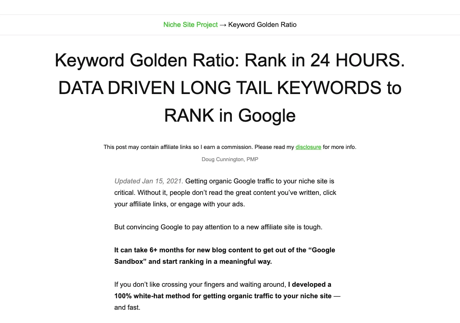460x323 pixels.
Task: Open the disclosure link
Action: pos(308,147)
